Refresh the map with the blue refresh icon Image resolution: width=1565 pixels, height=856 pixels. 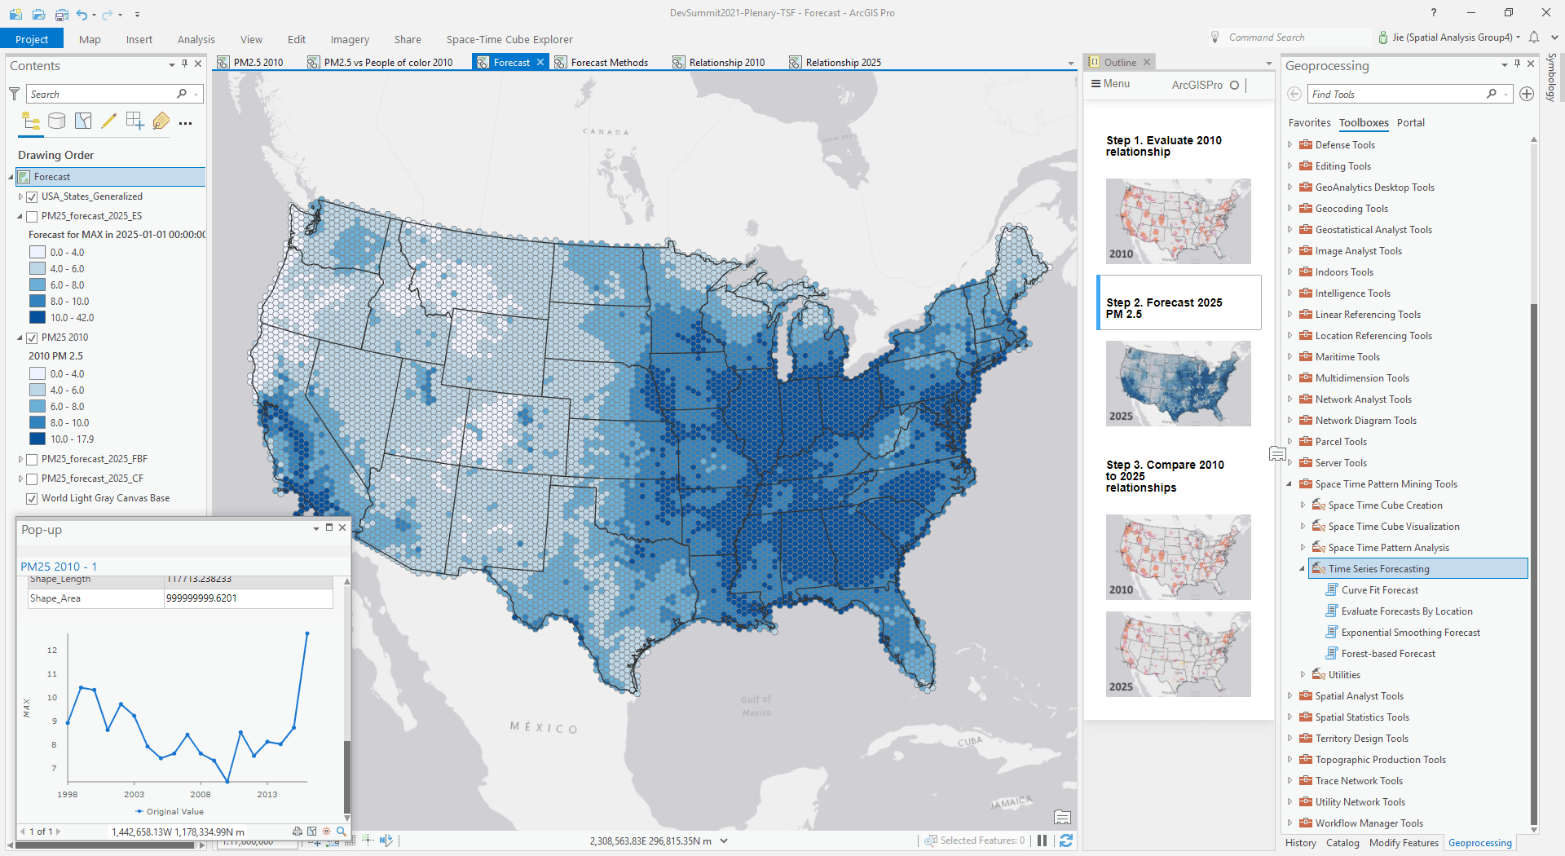click(1066, 841)
